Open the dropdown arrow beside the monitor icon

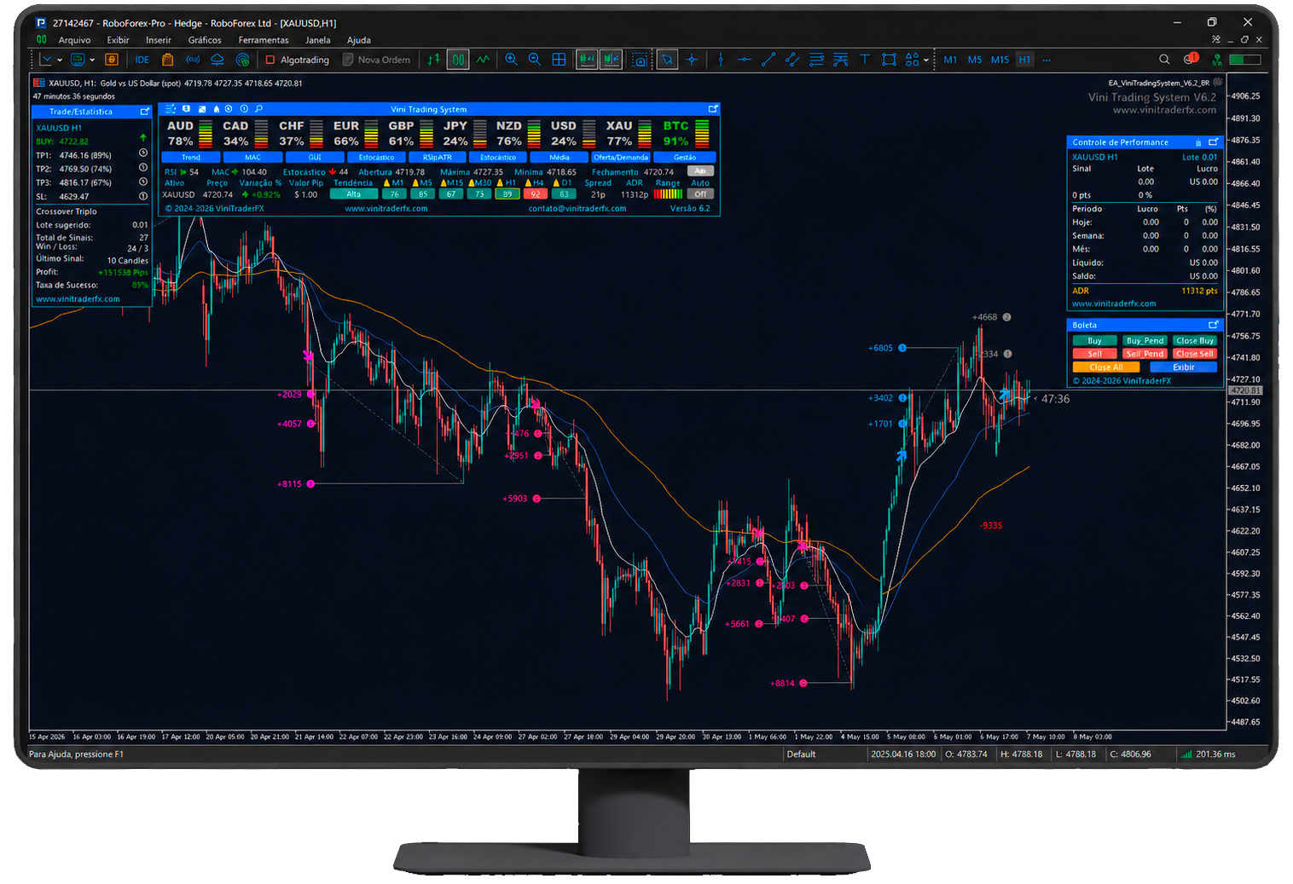point(92,61)
